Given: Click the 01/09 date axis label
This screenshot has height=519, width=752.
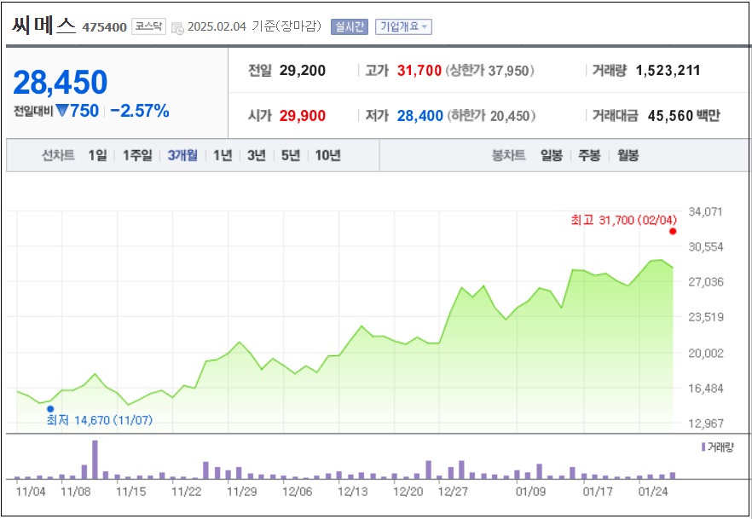Looking at the screenshot, I should click(x=531, y=491).
